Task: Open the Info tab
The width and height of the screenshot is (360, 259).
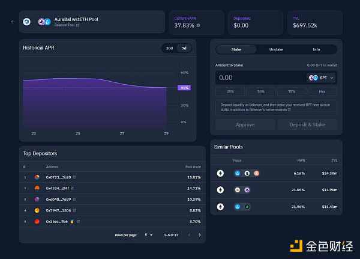Action: point(316,49)
